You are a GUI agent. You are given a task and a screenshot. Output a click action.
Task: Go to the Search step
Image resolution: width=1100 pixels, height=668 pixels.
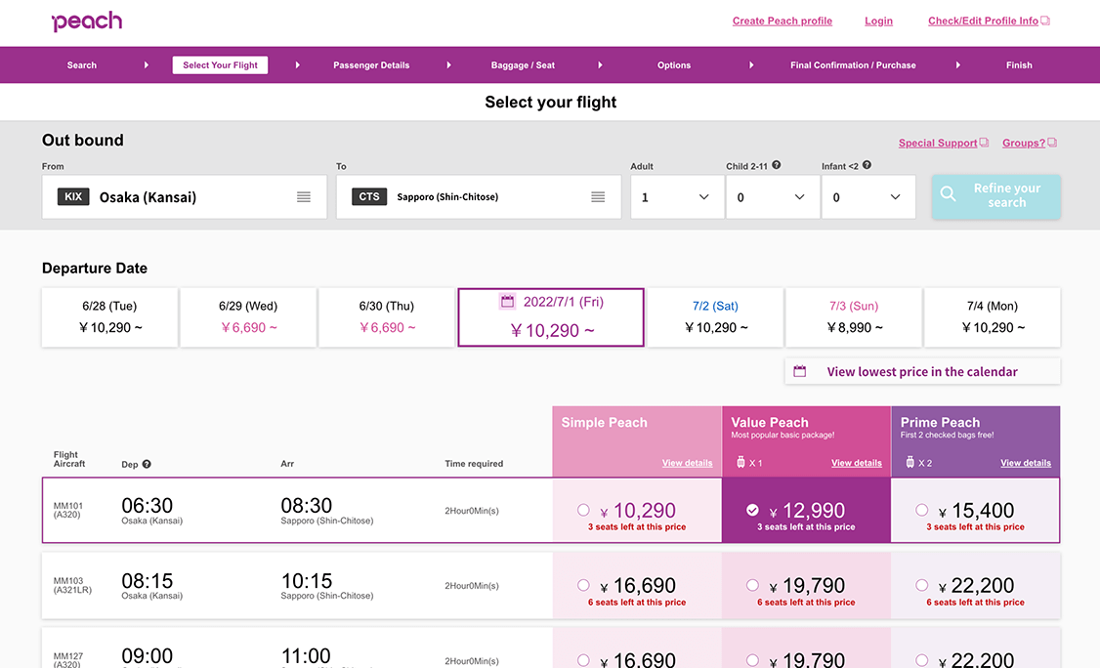pyautogui.click(x=82, y=65)
